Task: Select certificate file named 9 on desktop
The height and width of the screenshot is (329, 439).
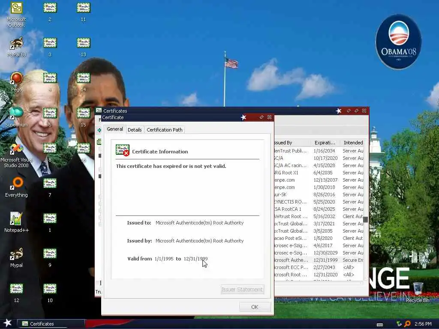Action: pyautogui.click(x=50, y=258)
